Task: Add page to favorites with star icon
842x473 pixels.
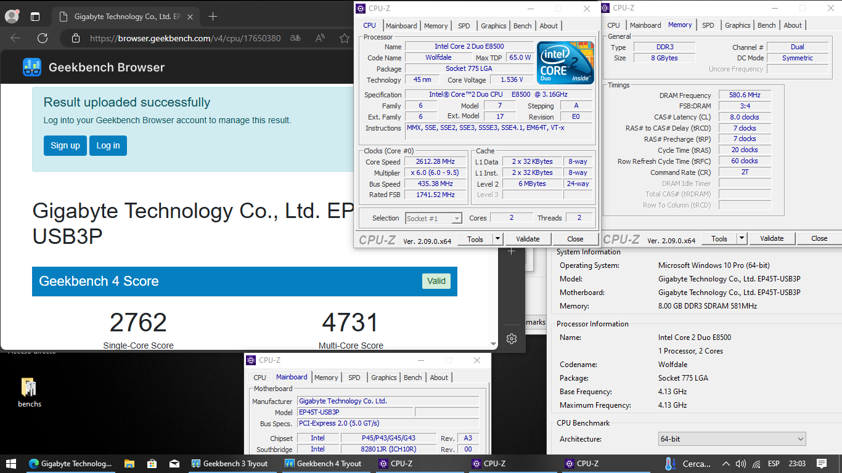Action: click(345, 38)
